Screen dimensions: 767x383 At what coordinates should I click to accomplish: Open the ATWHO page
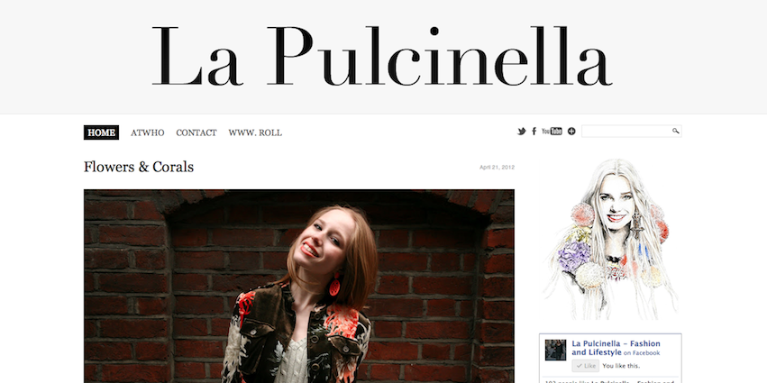click(x=147, y=132)
